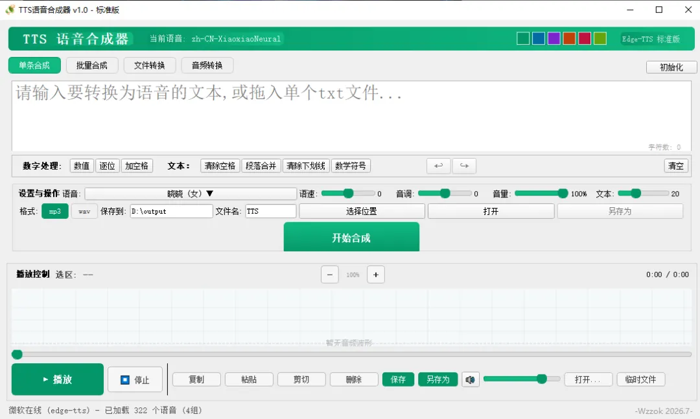This screenshot has width=700, height=419.
Task: Click the 复制 button
Action: pyautogui.click(x=196, y=379)
